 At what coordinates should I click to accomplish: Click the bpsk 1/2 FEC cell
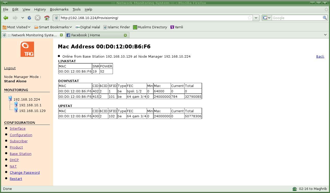click(136, 91)
